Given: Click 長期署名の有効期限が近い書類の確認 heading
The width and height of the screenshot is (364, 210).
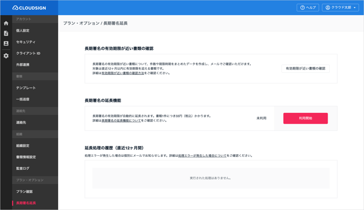Looking at the screenshot, I should pos(119,48).
